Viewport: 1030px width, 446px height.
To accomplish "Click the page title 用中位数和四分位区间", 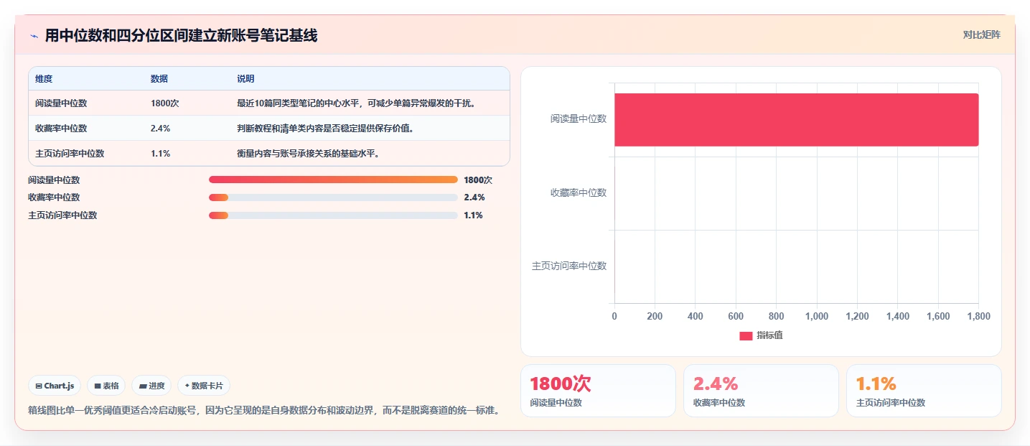I will click(181, 35).
